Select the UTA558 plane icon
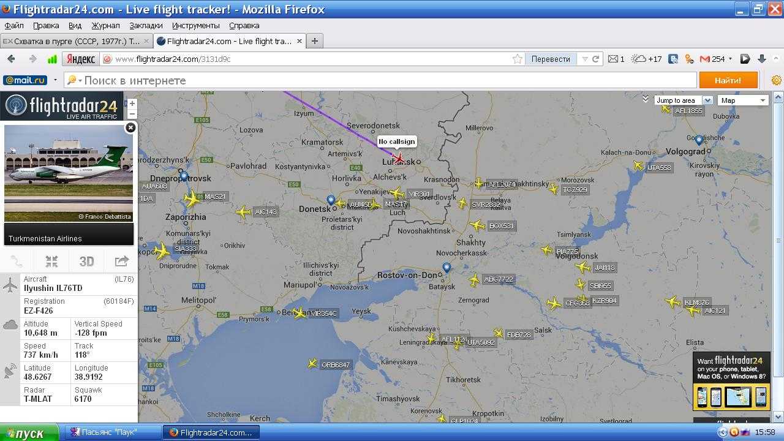The height and width of the screenshot is (441, 784). [638, 166]
